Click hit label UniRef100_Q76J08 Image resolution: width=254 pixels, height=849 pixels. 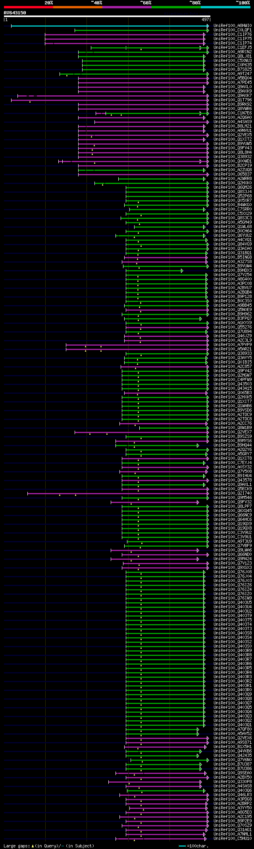(233, 572)
